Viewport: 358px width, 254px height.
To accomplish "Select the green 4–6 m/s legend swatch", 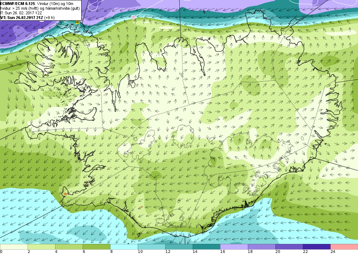I will click(x=69, y=247).
